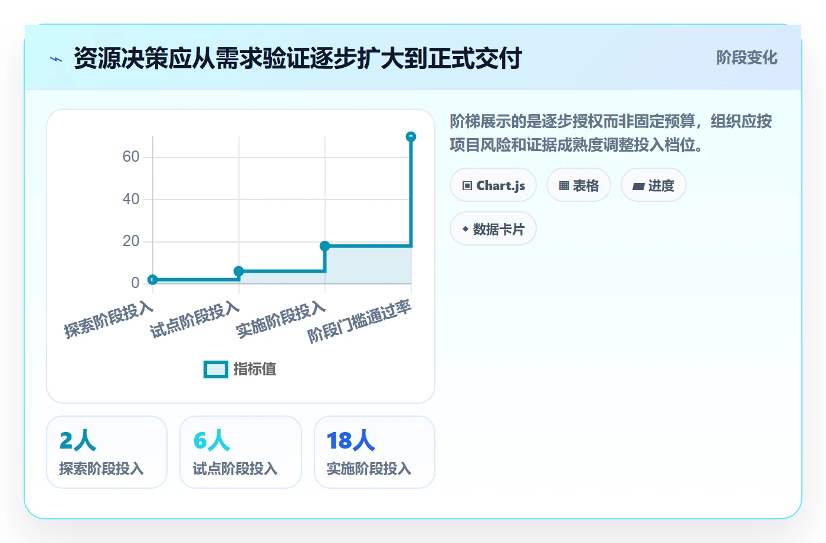826x543 pixels.
Task: Click the grid icon in the 表格 tag
Action: [564, 186]
